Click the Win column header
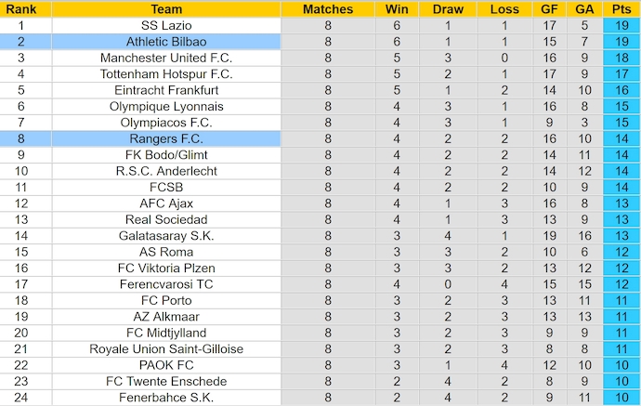The width and height of the screenshot is (641, 406). (395, 9)
